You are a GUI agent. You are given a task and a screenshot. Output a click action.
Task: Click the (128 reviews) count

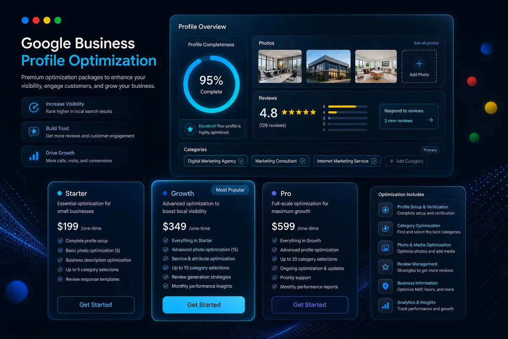[x=272, y=125]
